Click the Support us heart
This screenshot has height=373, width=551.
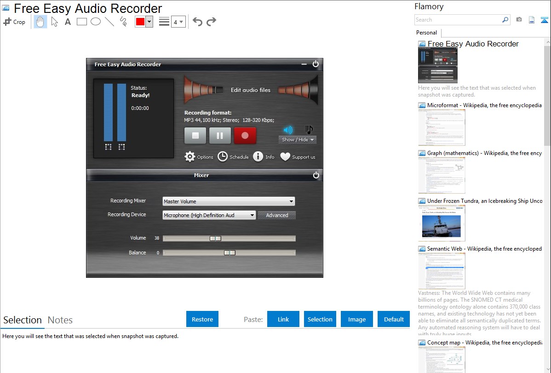[x=298, y=157]
